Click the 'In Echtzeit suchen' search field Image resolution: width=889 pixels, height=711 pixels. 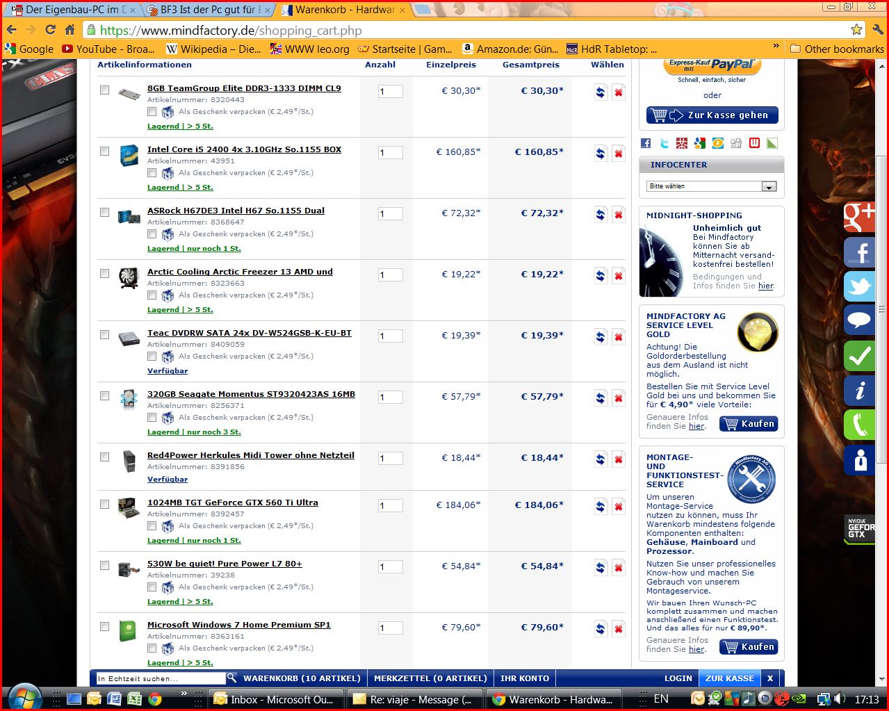tap(161, 678)
